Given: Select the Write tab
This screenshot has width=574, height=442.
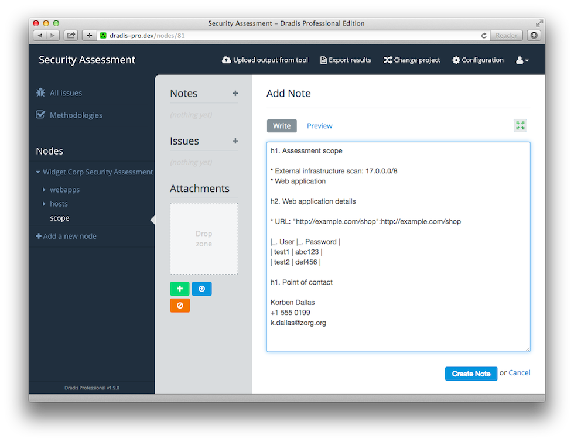Looking at the screenshot, I should coord(282,126).
